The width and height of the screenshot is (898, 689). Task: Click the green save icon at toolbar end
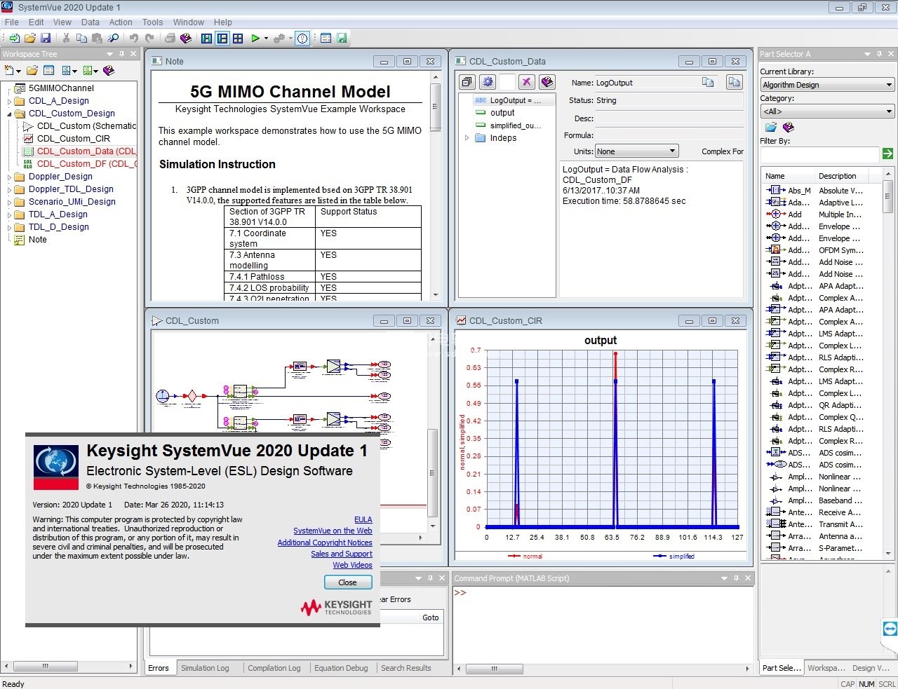[x=342, y=39]
